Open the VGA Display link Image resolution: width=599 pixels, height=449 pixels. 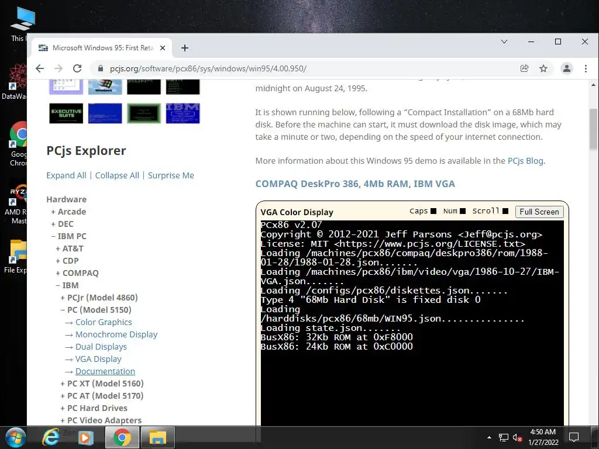(x=98, y=358)
